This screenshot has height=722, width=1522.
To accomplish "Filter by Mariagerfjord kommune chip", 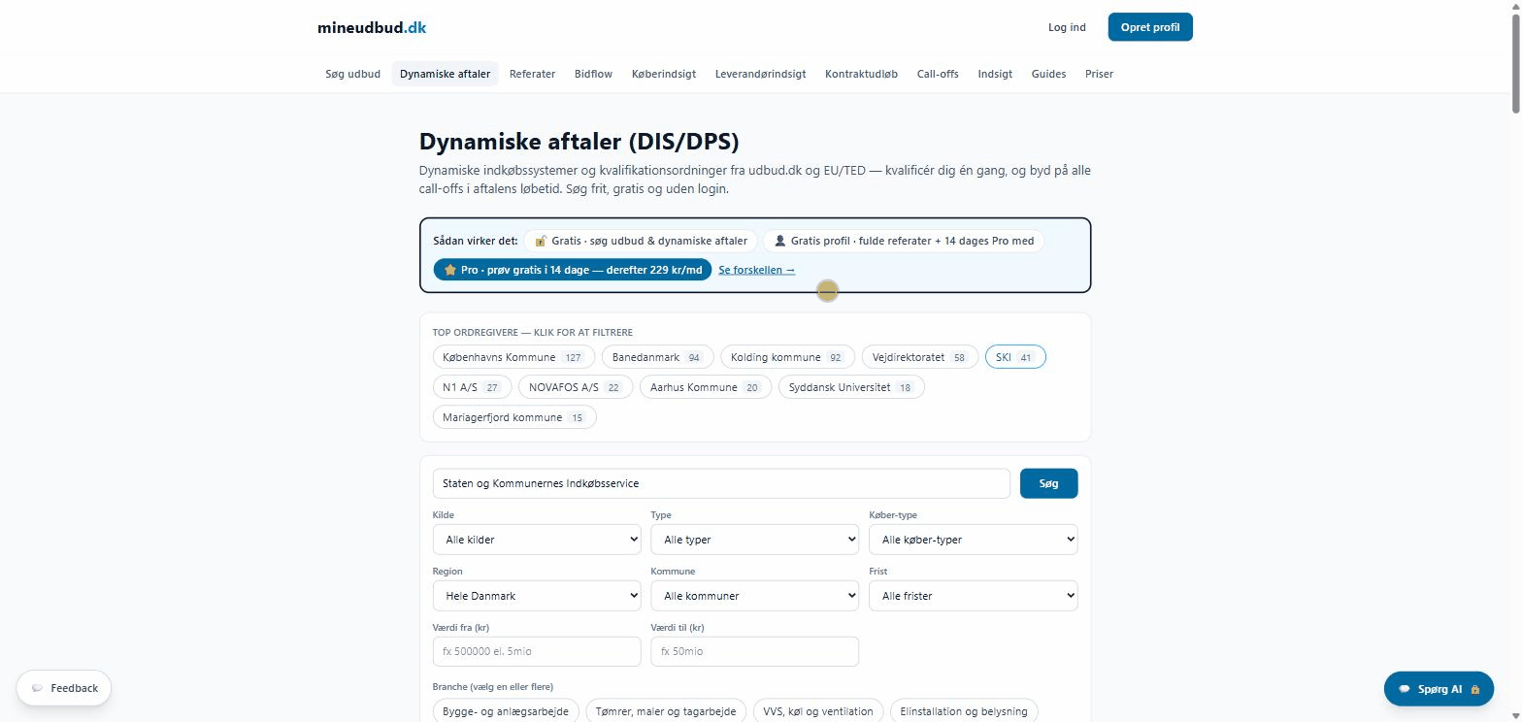I will (x=514, y=417).
